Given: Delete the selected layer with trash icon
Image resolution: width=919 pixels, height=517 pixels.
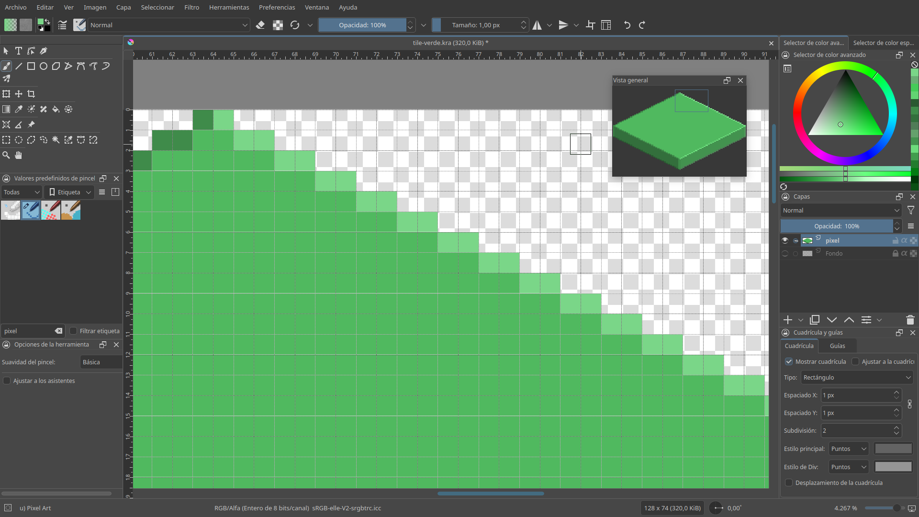Looking at the screenshot, I should pyautogui.click(x=910, y=320).
